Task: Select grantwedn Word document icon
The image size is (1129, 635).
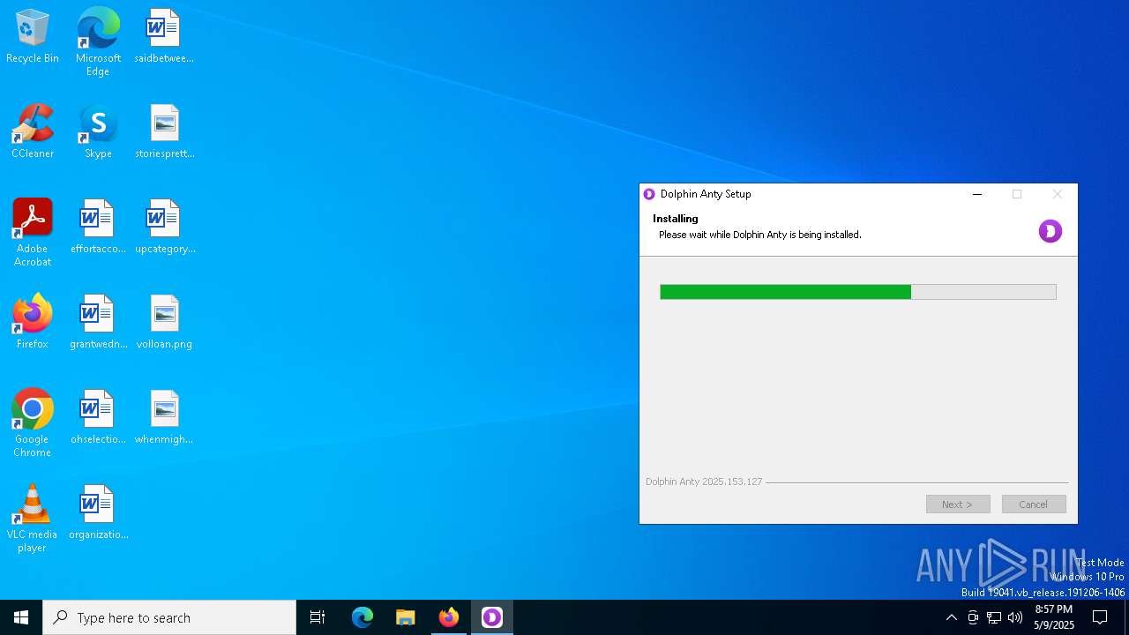Action: click(x=98, y=322)
